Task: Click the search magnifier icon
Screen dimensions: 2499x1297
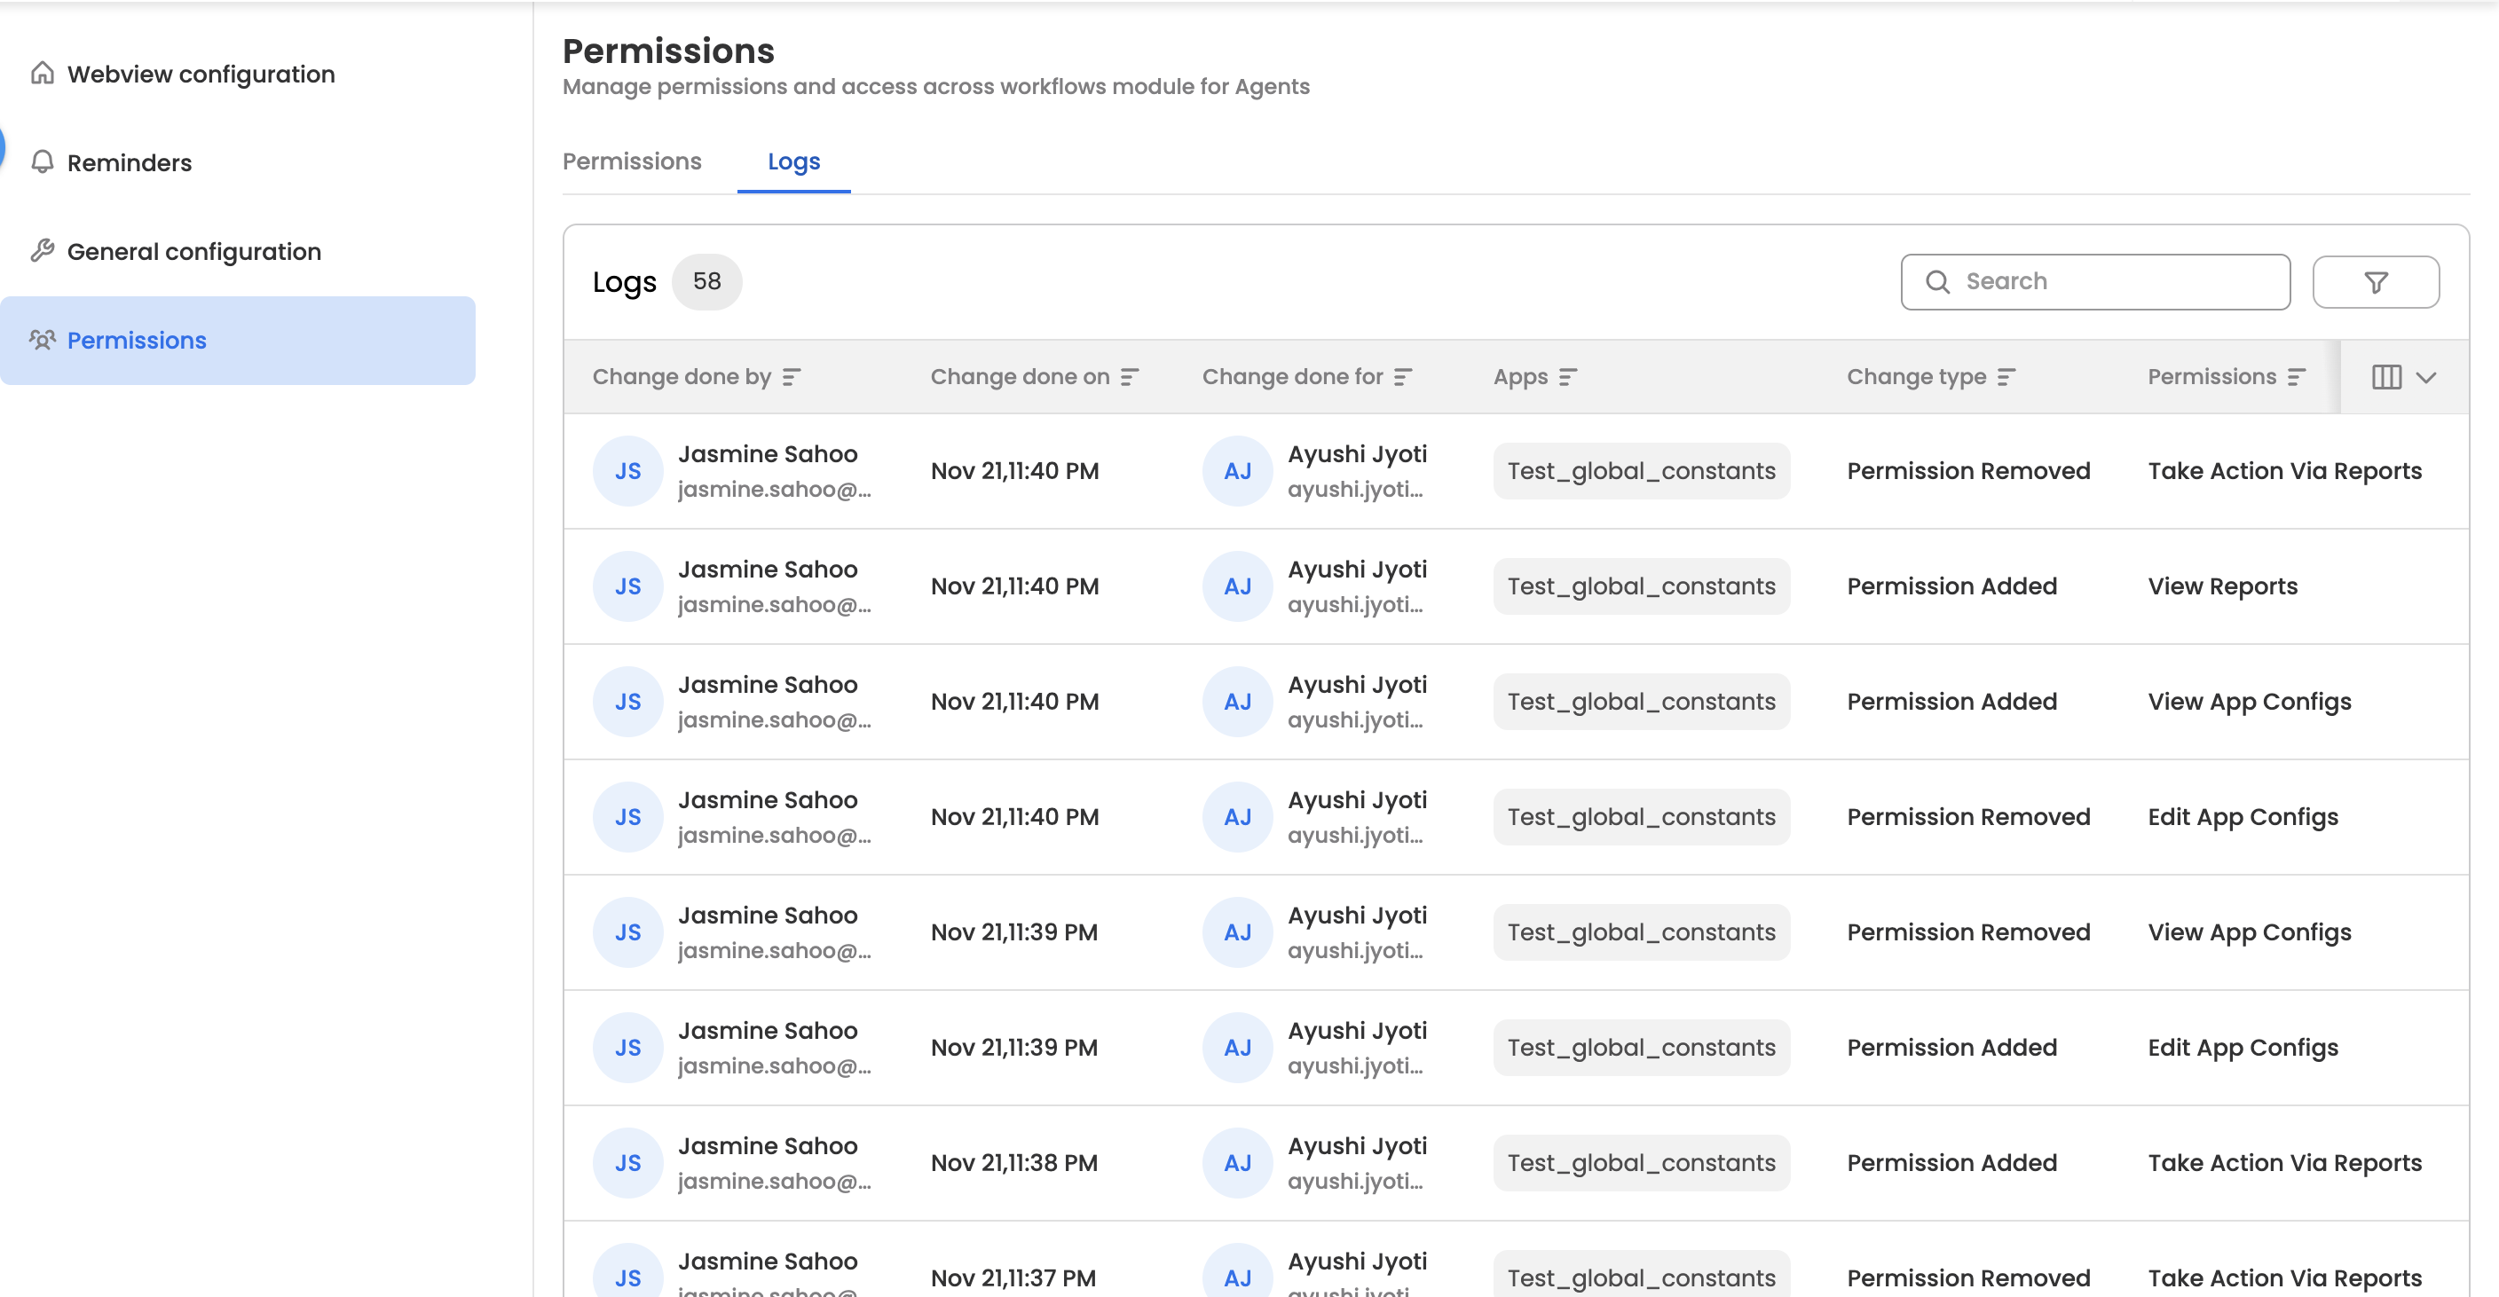Action: click(1937, 282)
